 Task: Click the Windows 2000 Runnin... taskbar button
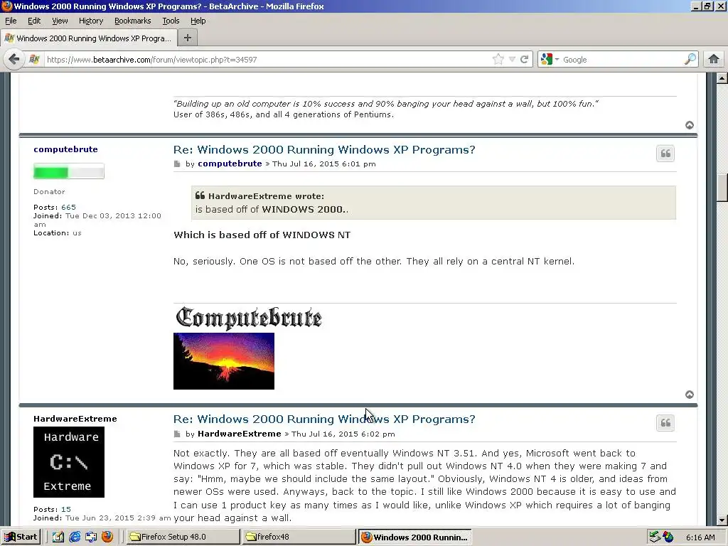tap(414, 537)
